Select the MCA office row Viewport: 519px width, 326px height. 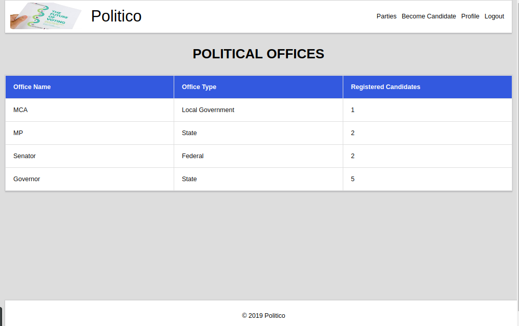259,110
